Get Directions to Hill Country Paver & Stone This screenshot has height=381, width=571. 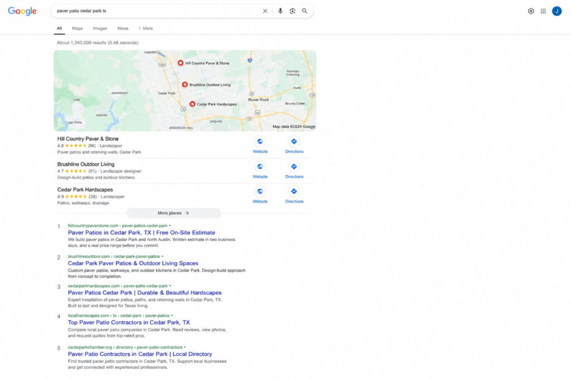294,146
